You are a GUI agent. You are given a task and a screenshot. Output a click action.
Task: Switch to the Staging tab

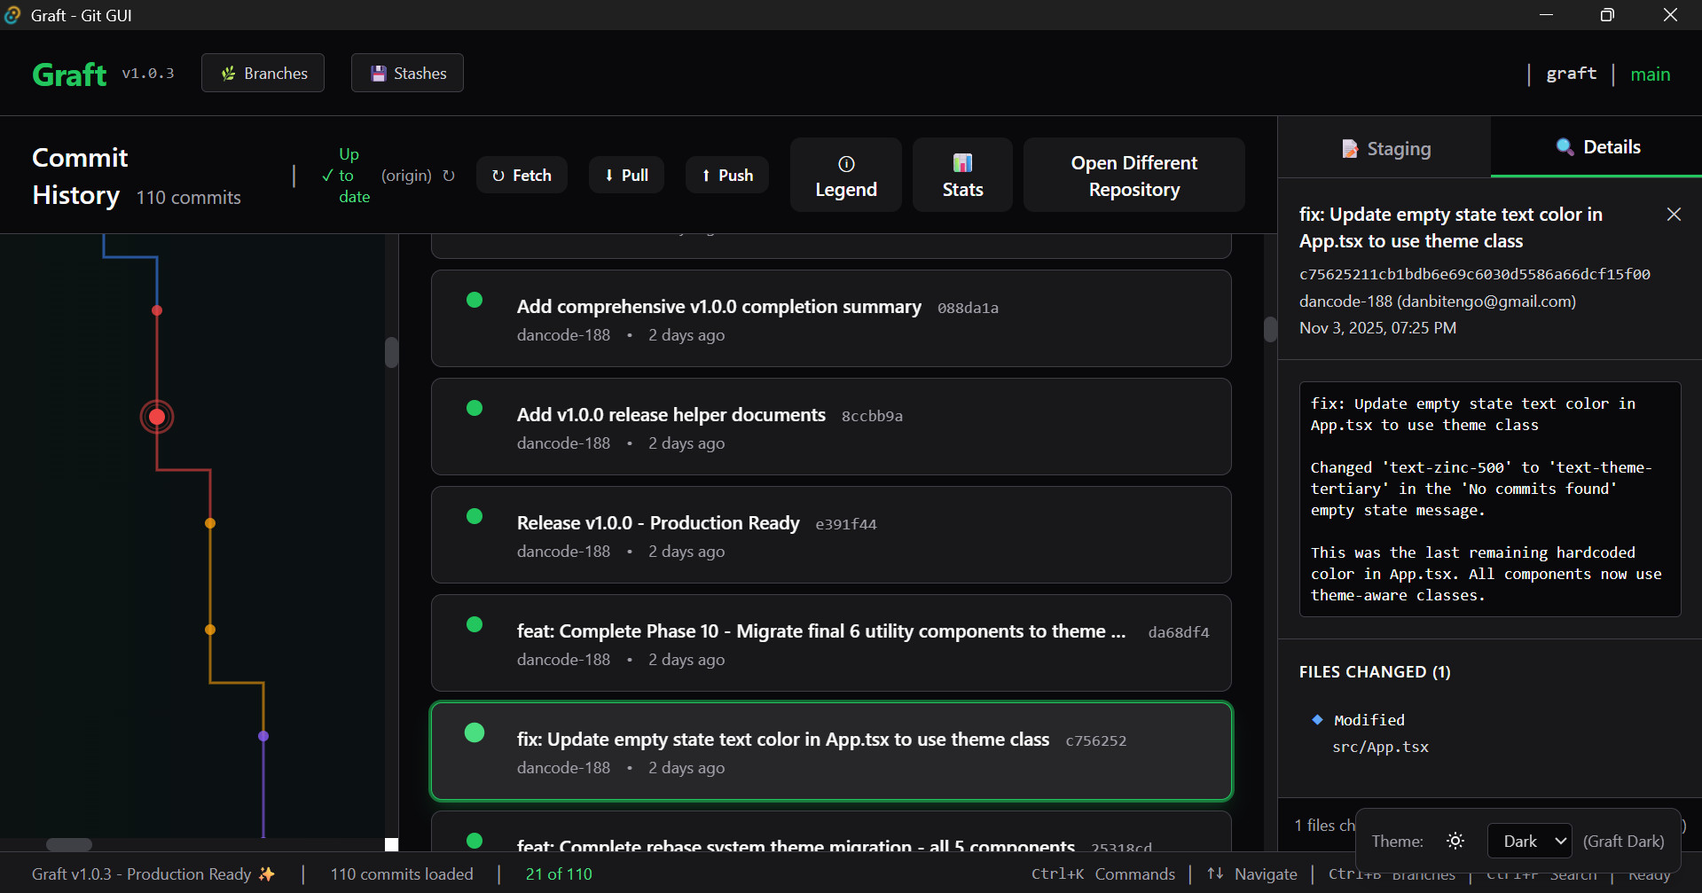(x=1385, y=148)
